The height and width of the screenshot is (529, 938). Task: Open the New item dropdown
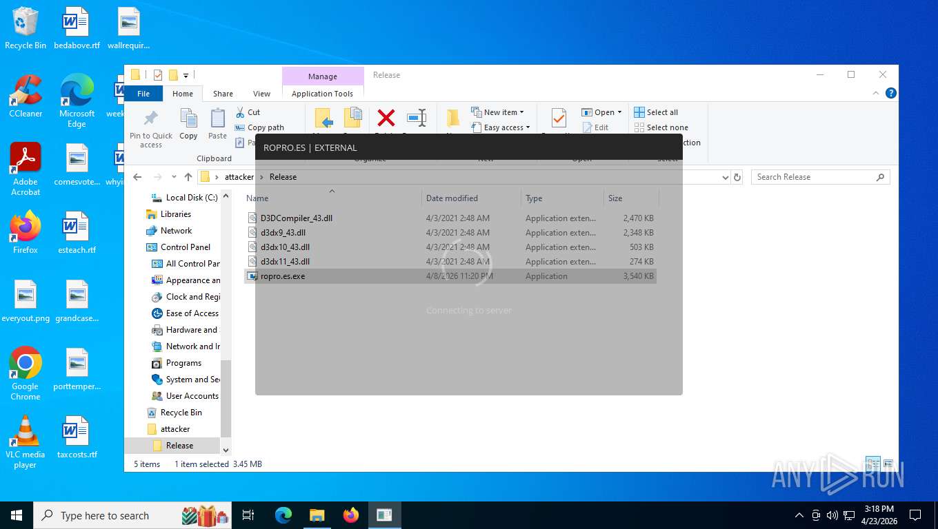click(x=498, y=112)
